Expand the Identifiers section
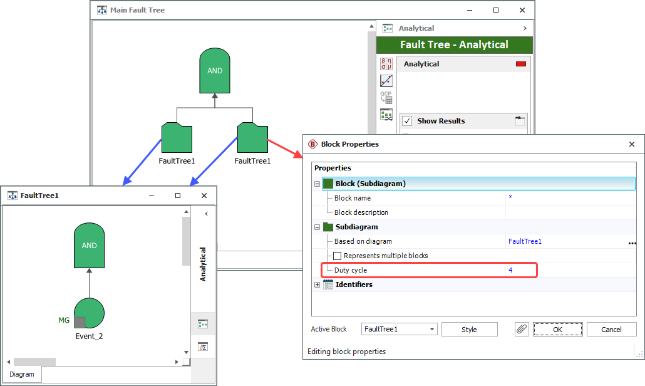The width and height of the screenshot is (645, 386). pyautogui.click(x=317, y=284)
